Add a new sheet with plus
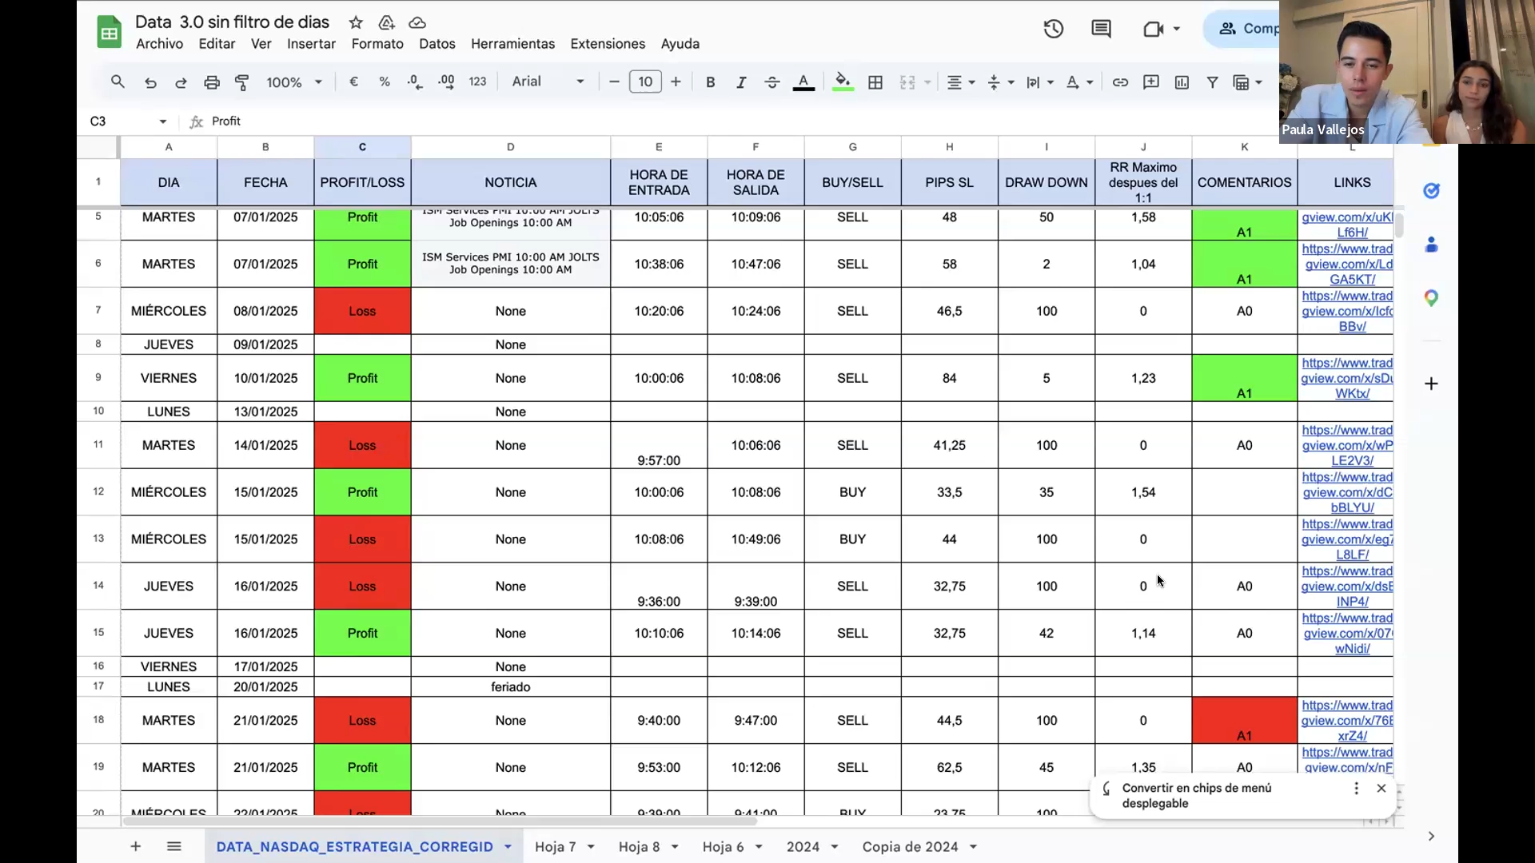The height and width of the screenshot is (863, 1535). [135, 846]
